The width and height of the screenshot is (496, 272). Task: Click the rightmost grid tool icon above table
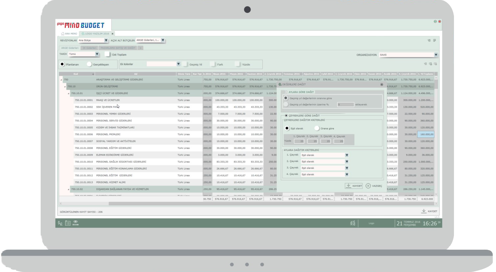click(435, 64)
